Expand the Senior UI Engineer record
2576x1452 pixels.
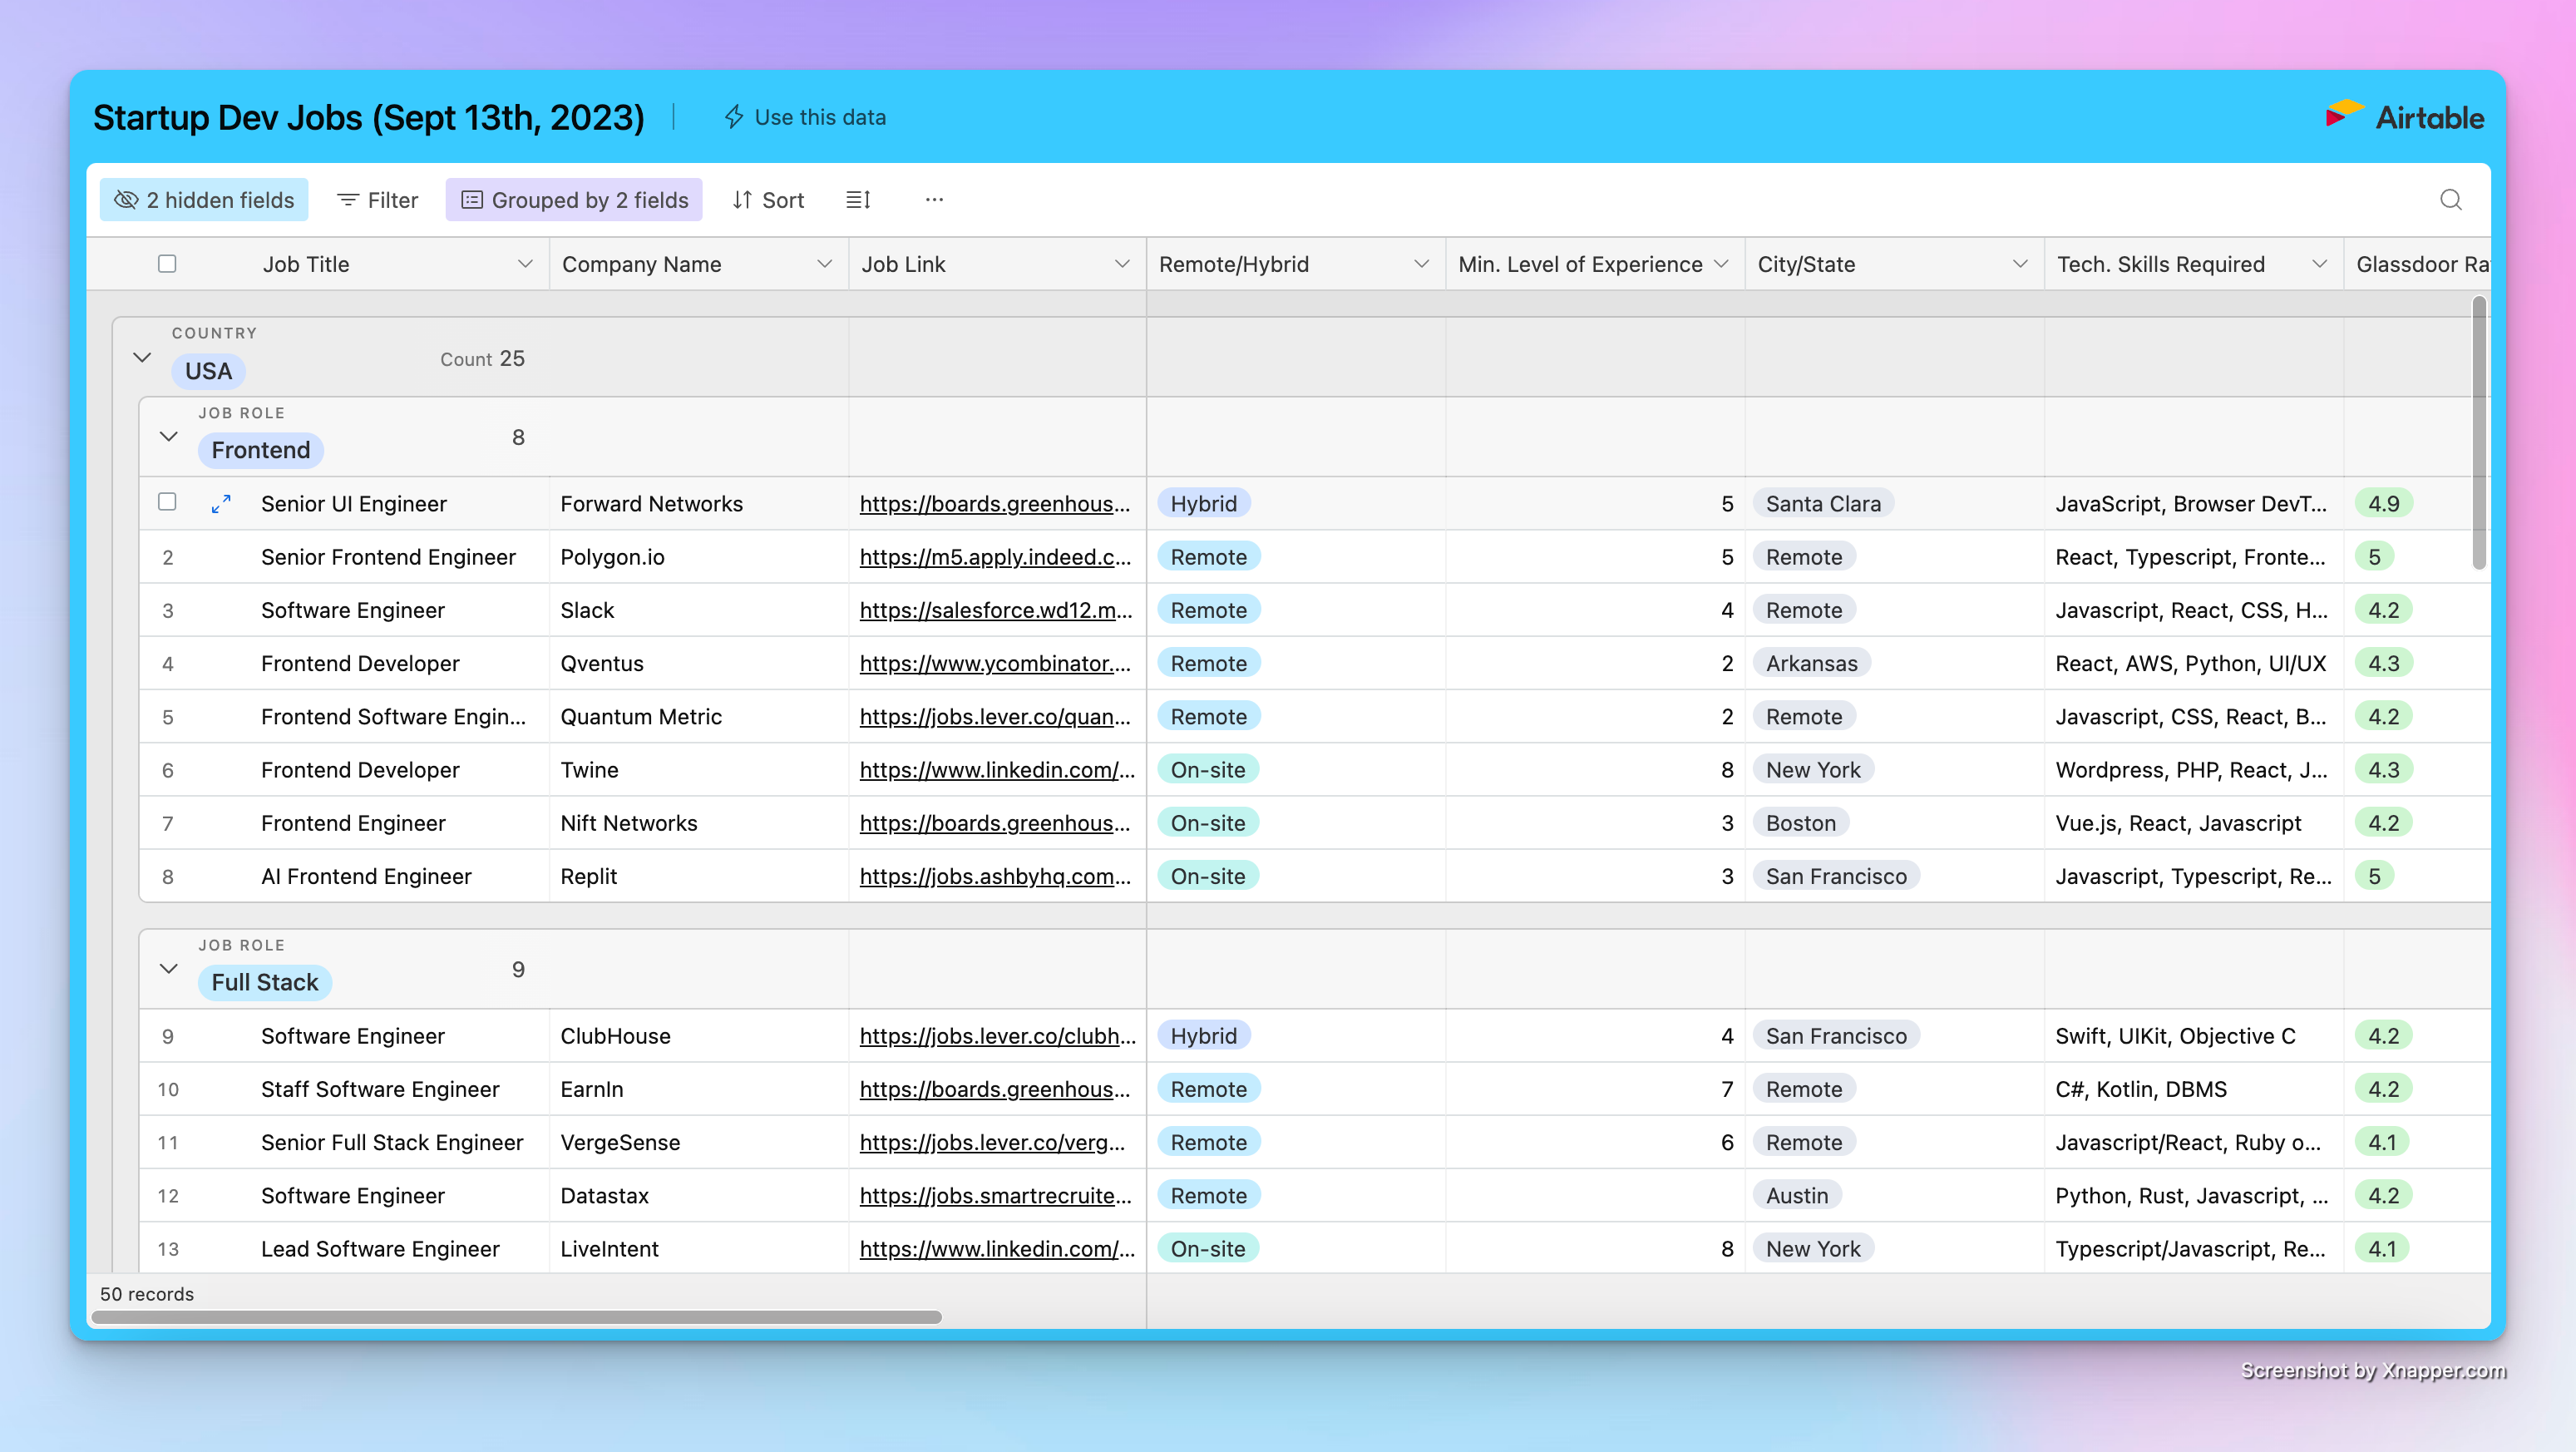pos(221,504)
